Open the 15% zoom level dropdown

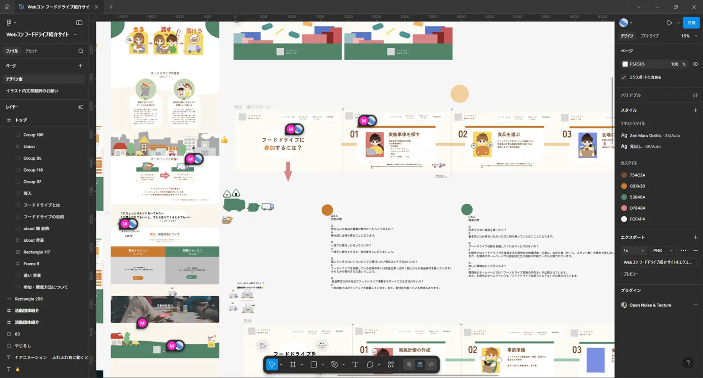click(x=689, y=36)
